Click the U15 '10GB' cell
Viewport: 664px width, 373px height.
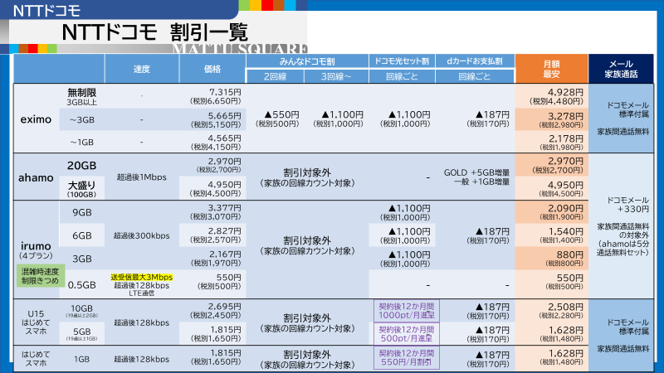tap(81, 310)
